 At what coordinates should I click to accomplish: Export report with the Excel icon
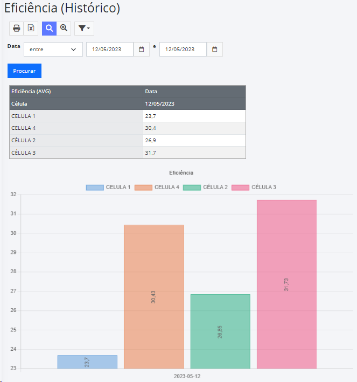tap(31, 28)
